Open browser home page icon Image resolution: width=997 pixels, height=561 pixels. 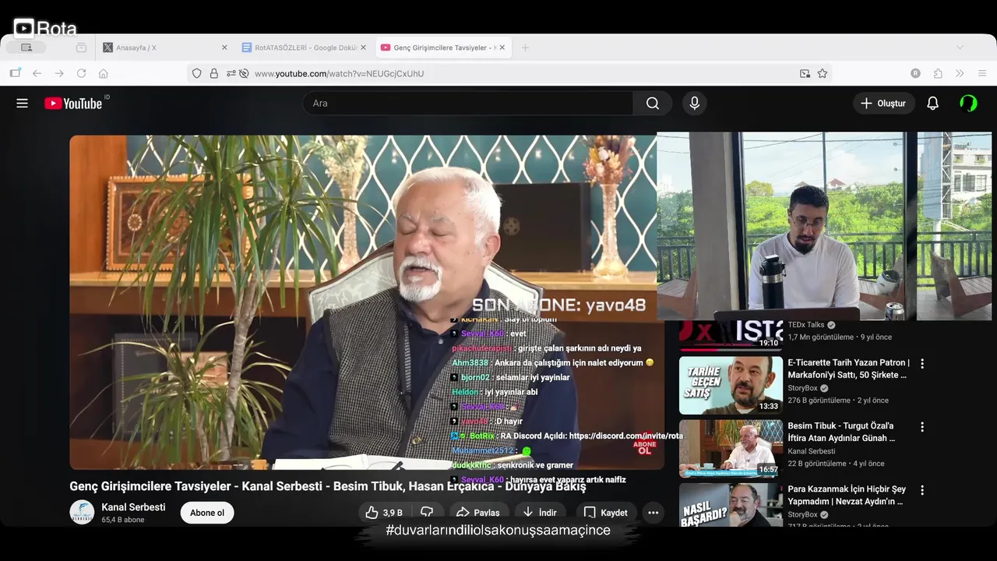pyautogui.click(x=103, y=73)
